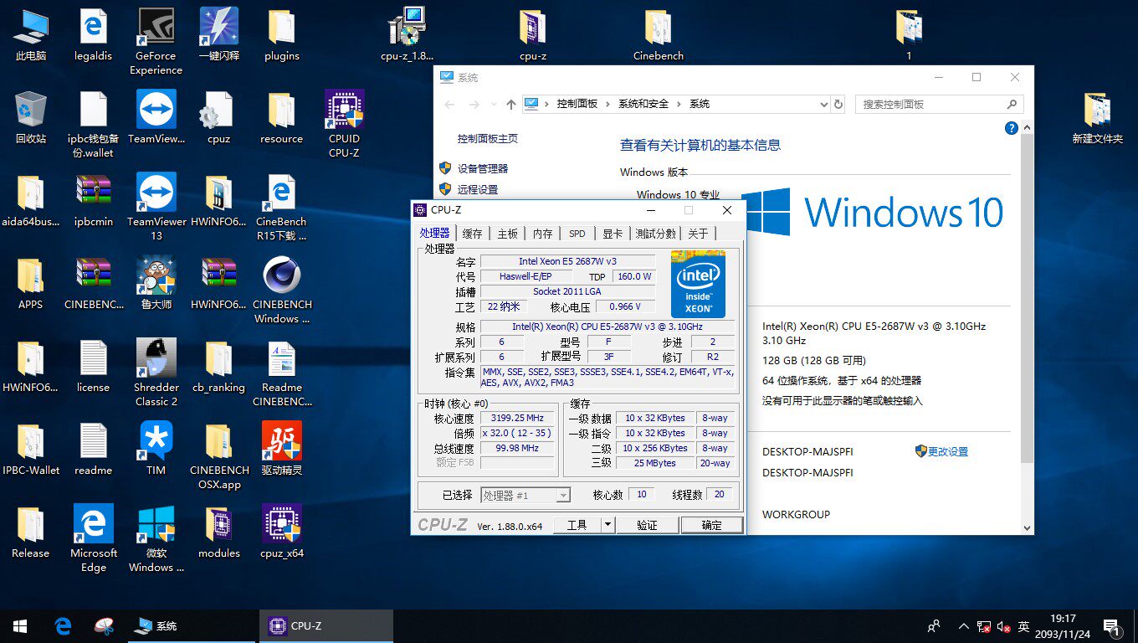Open the TIM desktop shortcut
The image size is (1138, 643).
click(156, 450)
